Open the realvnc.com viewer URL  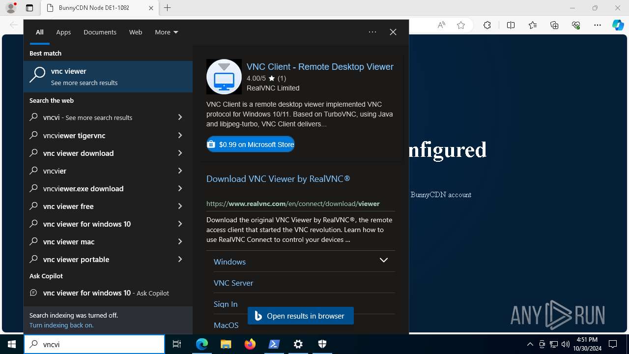[293, 204]
